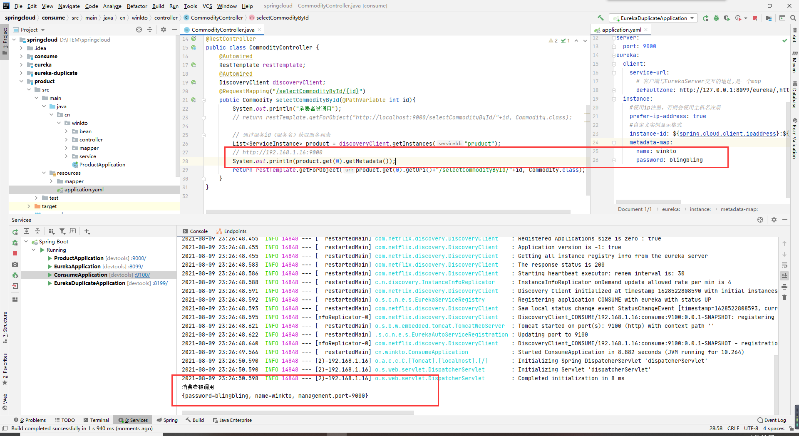Expand the eureka-duplicate module folder
This screenshot has width=799, height=436.
(21, 73)
